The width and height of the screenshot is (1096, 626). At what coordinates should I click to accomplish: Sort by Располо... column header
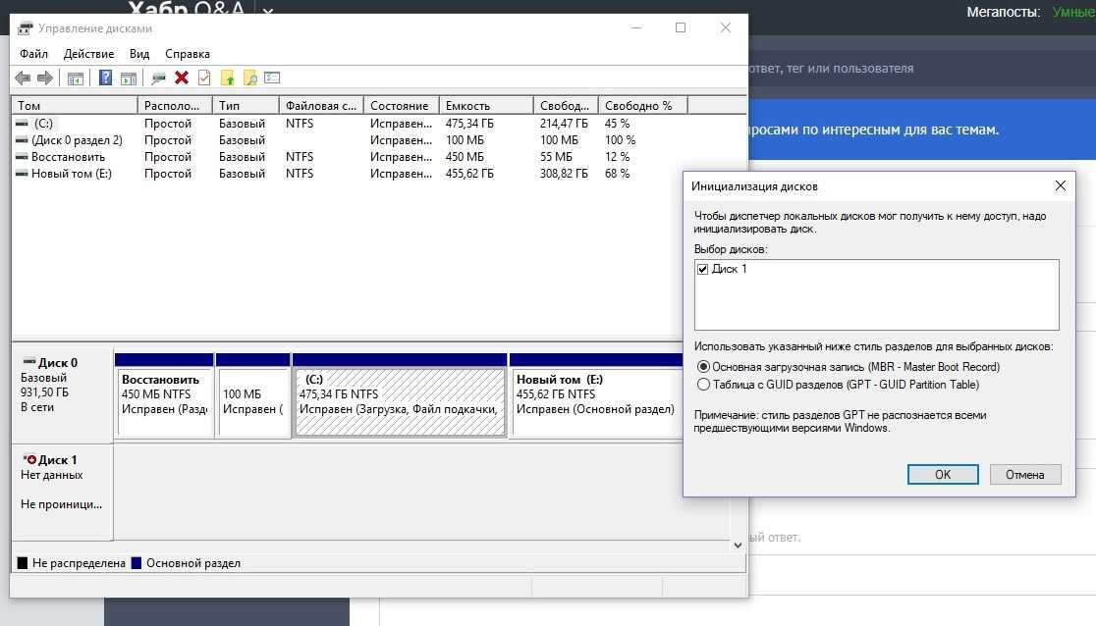[x=175, y=106]
